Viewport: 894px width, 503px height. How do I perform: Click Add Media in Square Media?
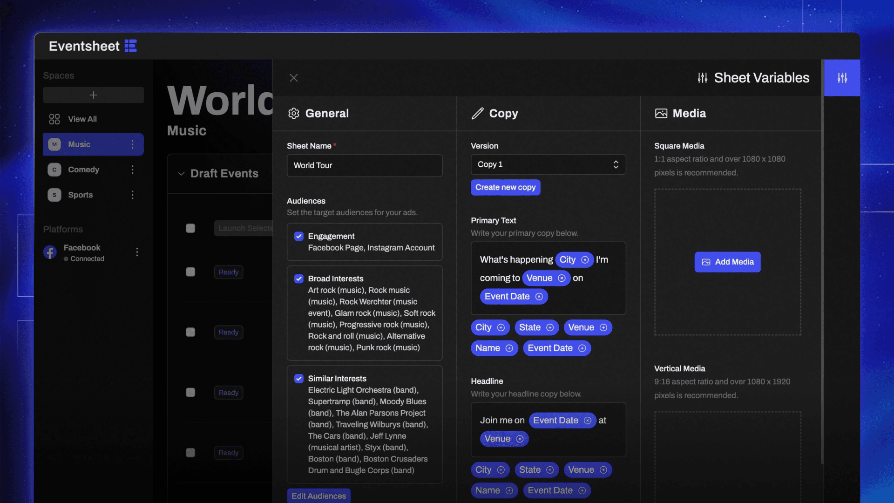(727, 262)
